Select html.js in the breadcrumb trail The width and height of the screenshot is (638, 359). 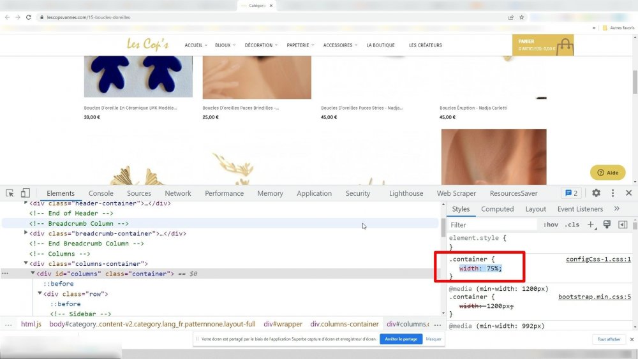[x=31, y=324]
